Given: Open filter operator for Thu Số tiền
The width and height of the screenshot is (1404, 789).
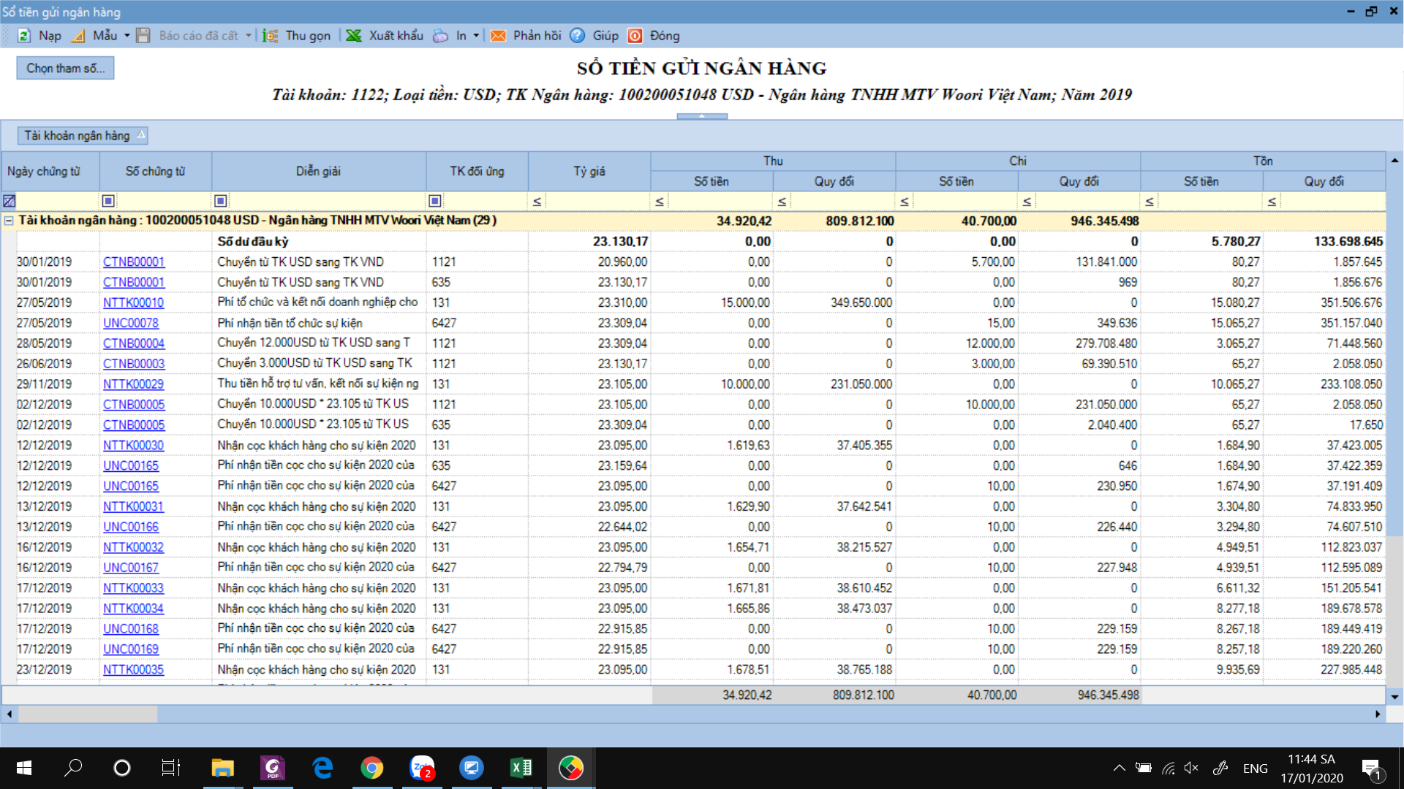Looking at the screenshot, I should pos(660,202).
